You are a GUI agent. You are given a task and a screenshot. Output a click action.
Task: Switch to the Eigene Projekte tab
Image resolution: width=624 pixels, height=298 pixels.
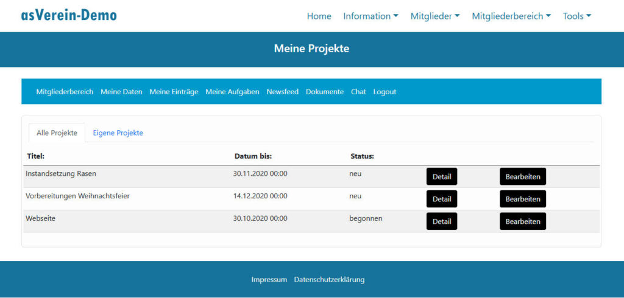pos(118,133)
